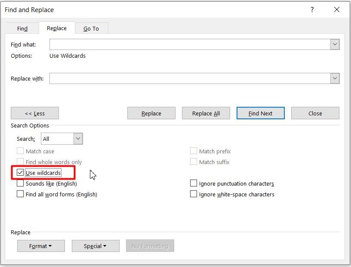Enable Sounds like (English)

click(20, 183)
